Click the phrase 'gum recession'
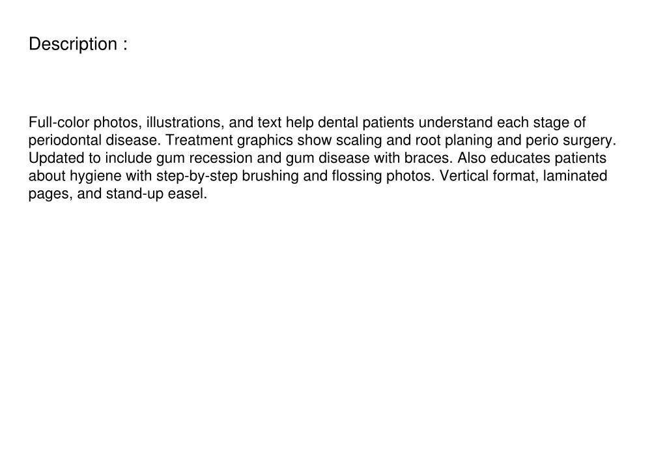This screenshot has width=667, height=471. 205,158
